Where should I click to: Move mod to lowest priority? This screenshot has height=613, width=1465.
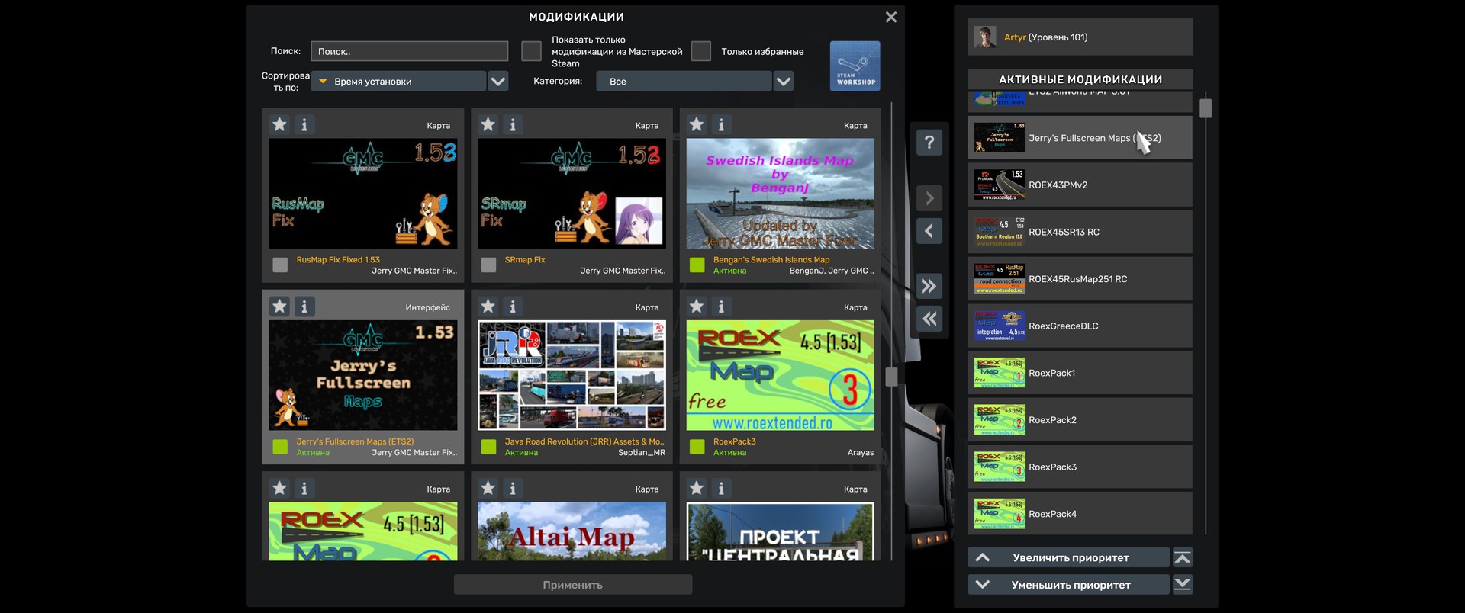click(x=1183, y=585)
